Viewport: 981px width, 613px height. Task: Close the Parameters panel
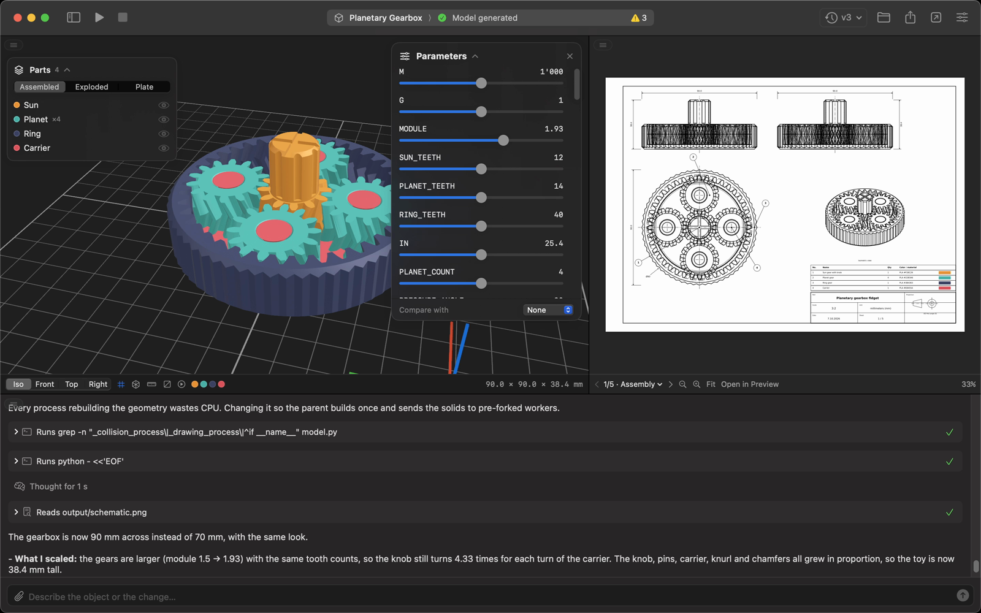click(x=570, y=56)
